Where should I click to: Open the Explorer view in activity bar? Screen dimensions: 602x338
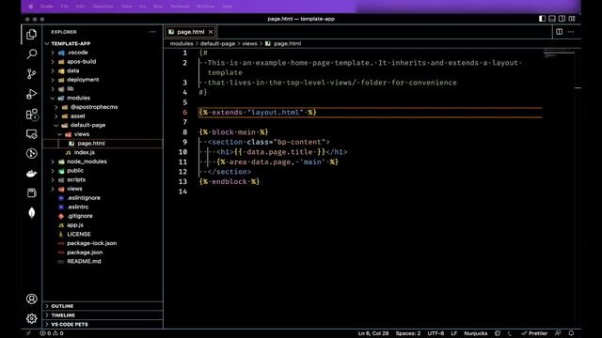(31, 34)
